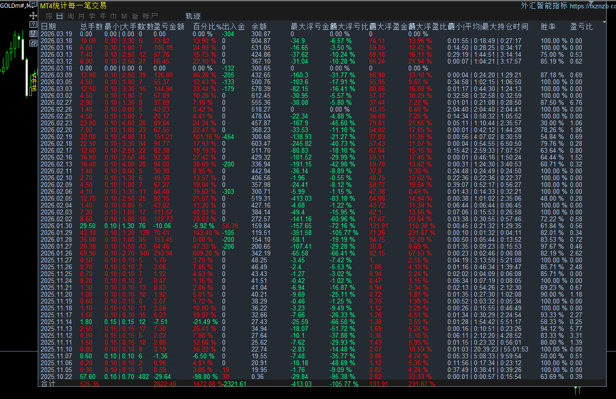Click date cell 2026.01.30
The height and width of the screenshot is (399, 616).
point(56,226)
